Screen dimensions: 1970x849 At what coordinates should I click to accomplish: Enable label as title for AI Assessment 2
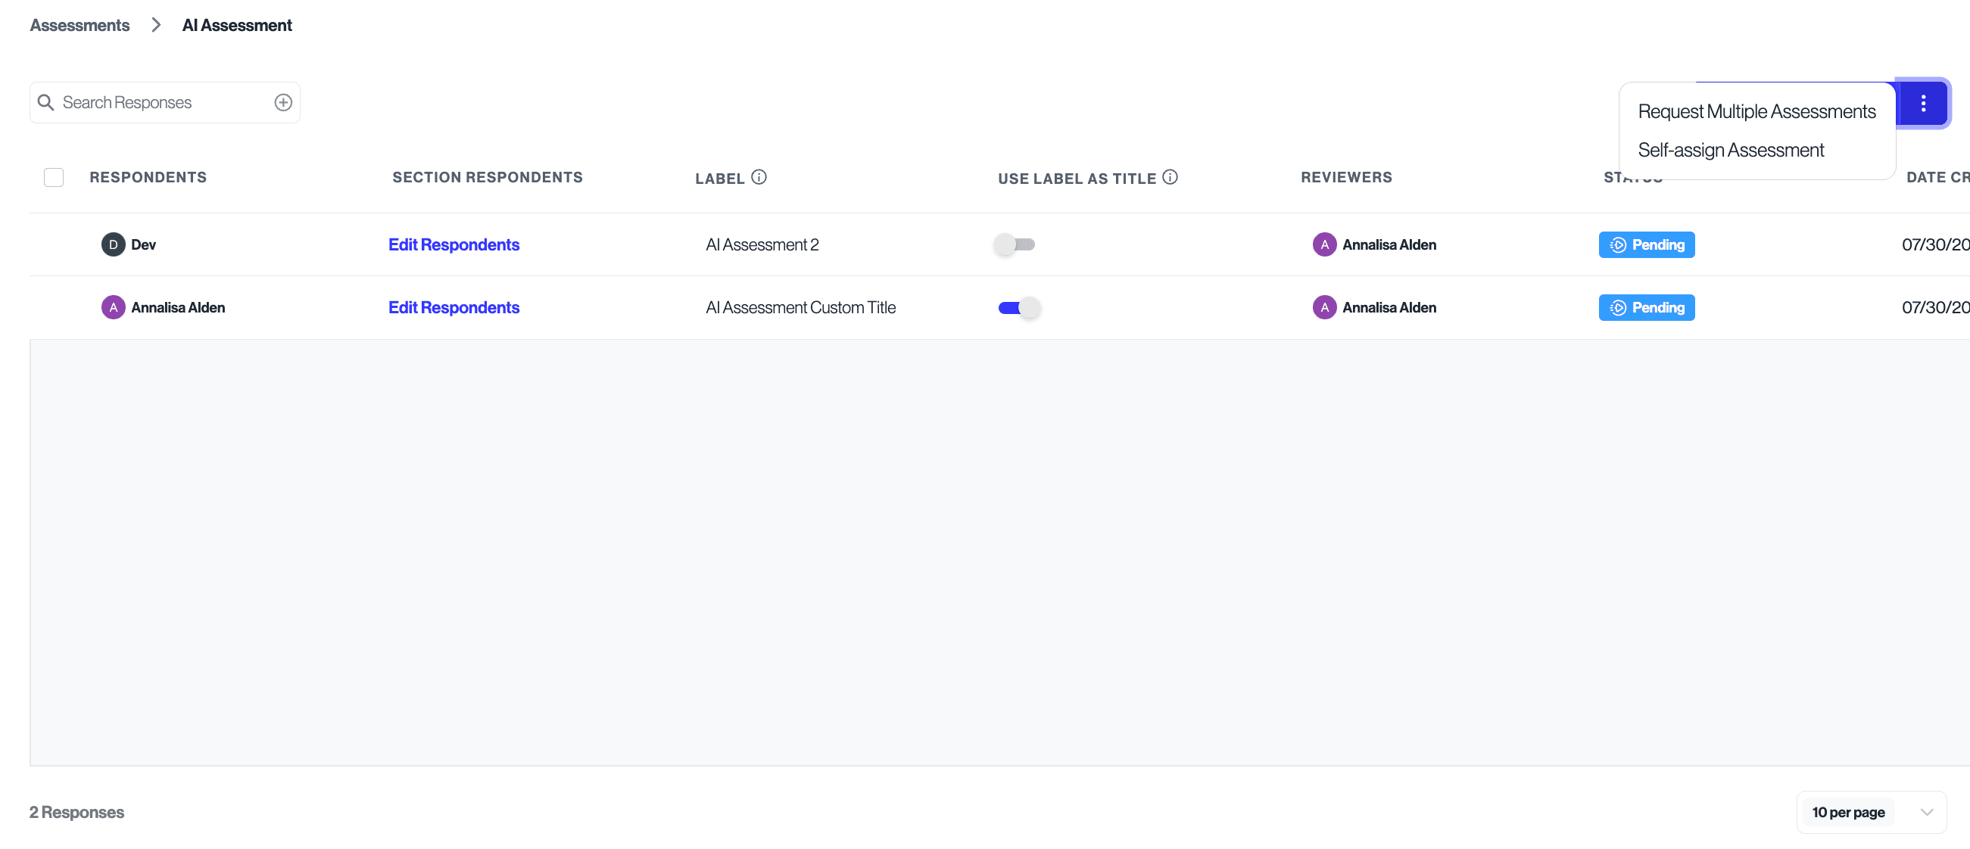click(x=1015, y=244)
